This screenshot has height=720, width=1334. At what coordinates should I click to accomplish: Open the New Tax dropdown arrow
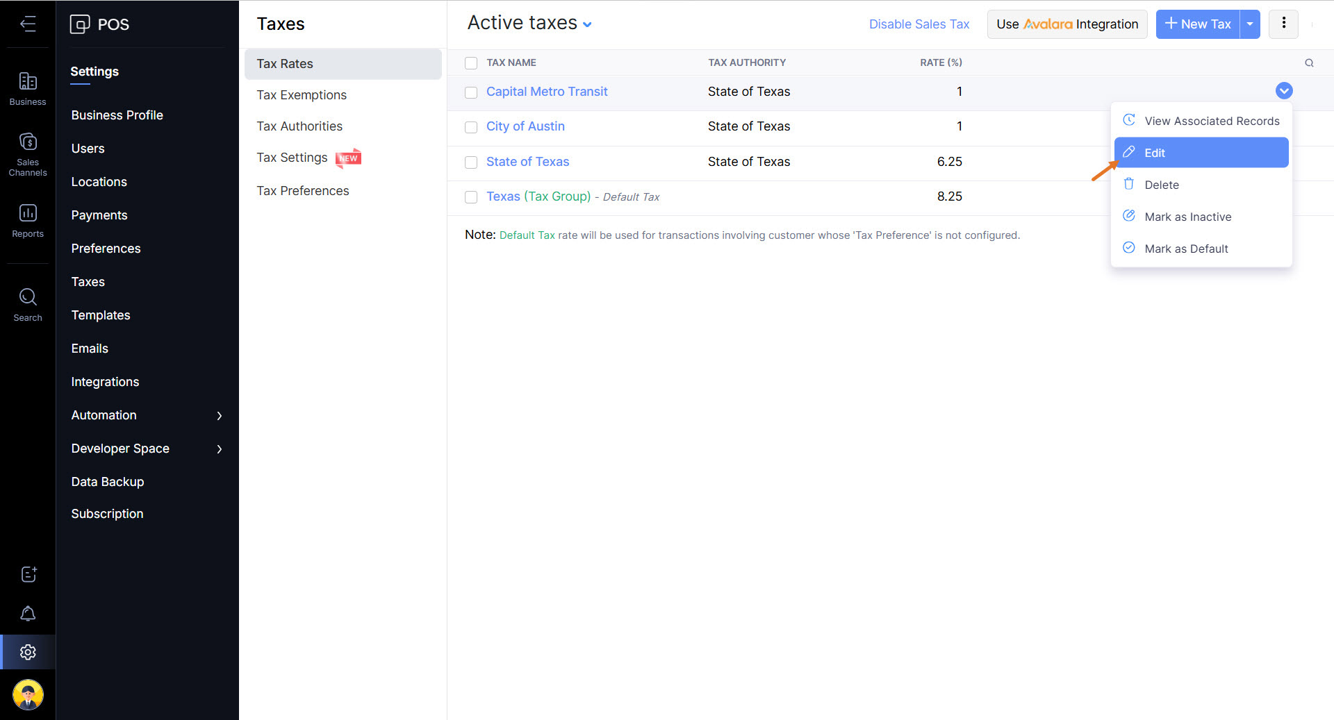1250,24
